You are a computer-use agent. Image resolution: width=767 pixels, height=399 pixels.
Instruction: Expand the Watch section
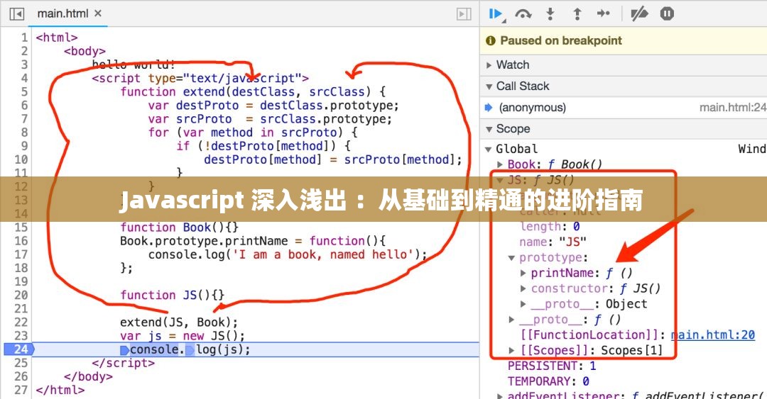click(x=489, y=65)
